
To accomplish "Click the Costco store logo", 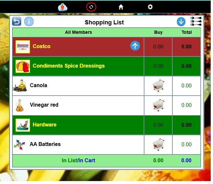I will point(23,47).
